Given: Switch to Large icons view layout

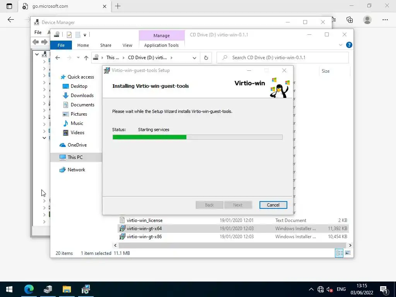Looking at the screenshot, I should point(348,253).
